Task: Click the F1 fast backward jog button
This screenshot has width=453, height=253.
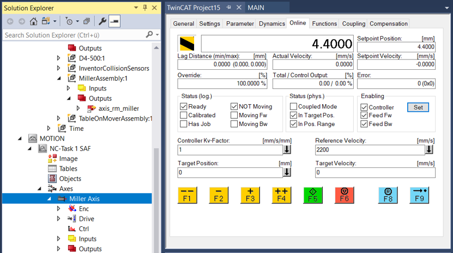Action: [x=187, y=195]
